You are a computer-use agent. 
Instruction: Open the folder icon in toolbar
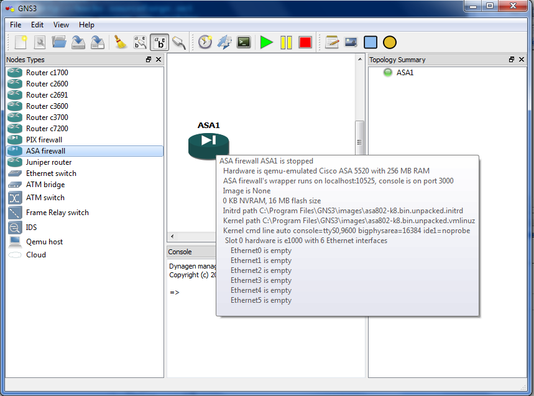59,42
